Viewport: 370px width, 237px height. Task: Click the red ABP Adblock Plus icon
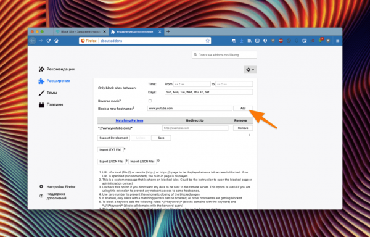pyautogui.click(x=281, y=41)
